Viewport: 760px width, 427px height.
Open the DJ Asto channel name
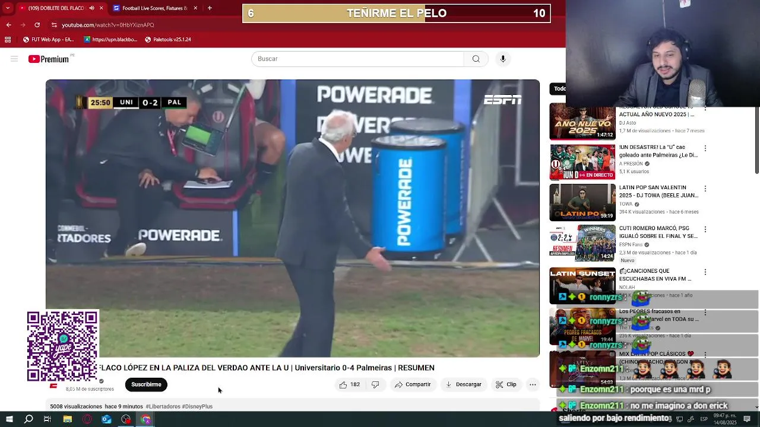626,123
